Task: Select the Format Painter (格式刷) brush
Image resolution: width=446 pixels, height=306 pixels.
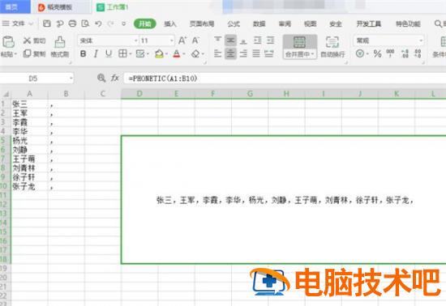Action: pos(60,47)
